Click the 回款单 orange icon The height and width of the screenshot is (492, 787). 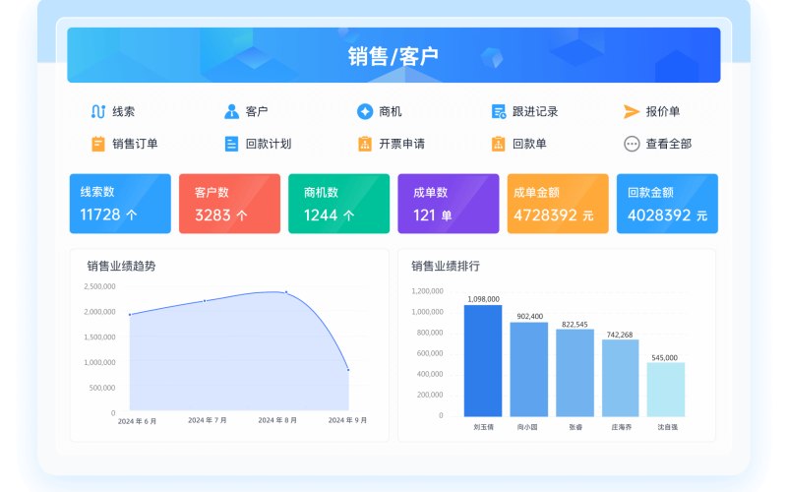coord(499,144)
